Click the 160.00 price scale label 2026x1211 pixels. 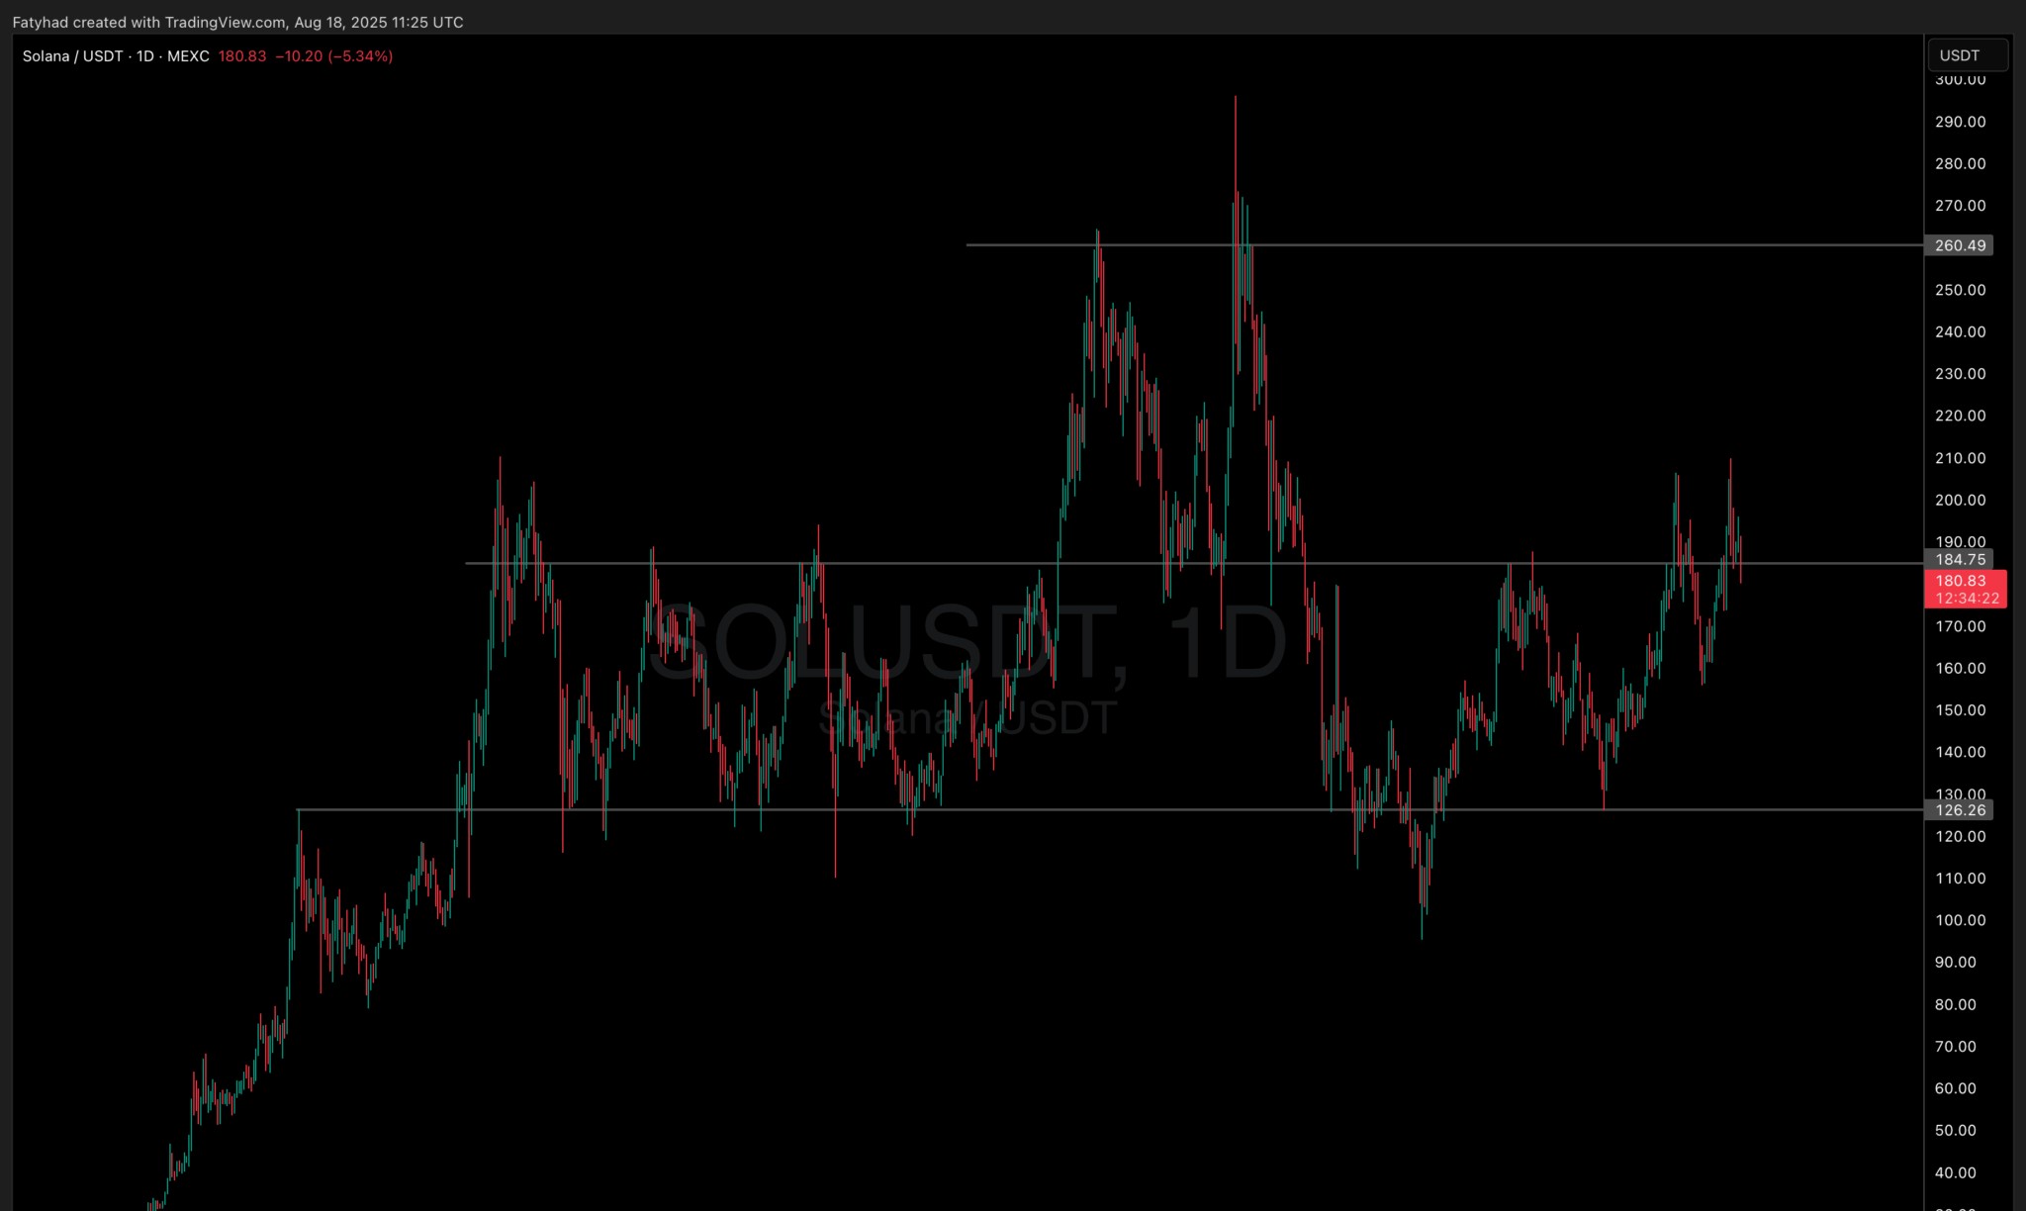(x=1960, y=668)
